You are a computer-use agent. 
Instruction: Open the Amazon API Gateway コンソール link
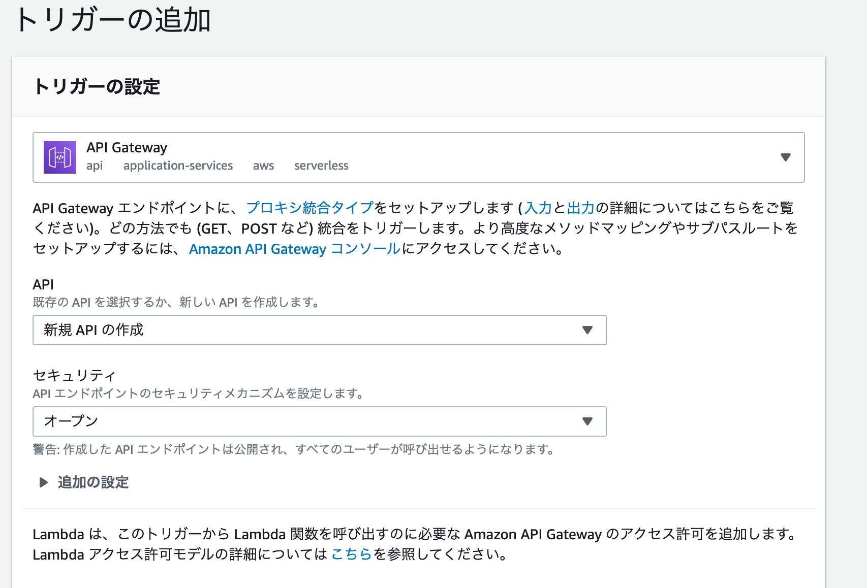click(x=295, y=249)
